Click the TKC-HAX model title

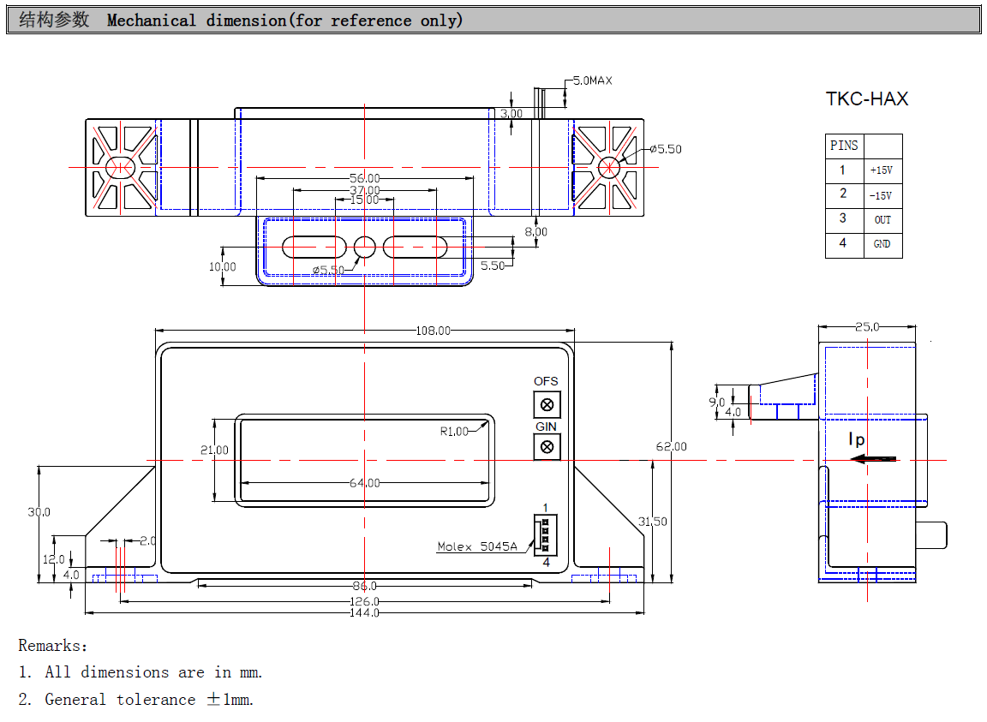[x=866, y=99]
